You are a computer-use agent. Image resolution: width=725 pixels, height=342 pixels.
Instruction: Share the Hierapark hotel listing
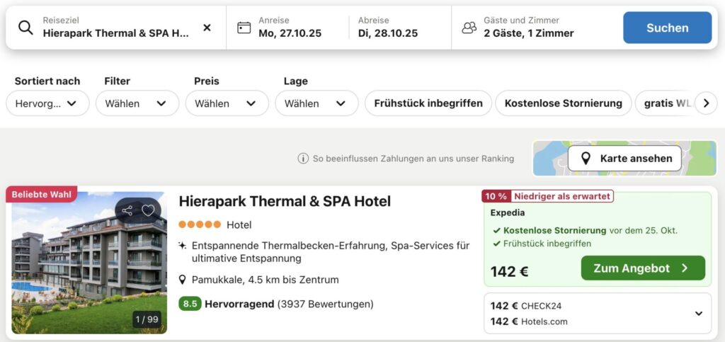point(127,210)
